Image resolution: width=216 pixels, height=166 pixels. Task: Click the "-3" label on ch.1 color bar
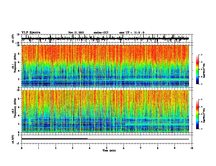[201, 55]
